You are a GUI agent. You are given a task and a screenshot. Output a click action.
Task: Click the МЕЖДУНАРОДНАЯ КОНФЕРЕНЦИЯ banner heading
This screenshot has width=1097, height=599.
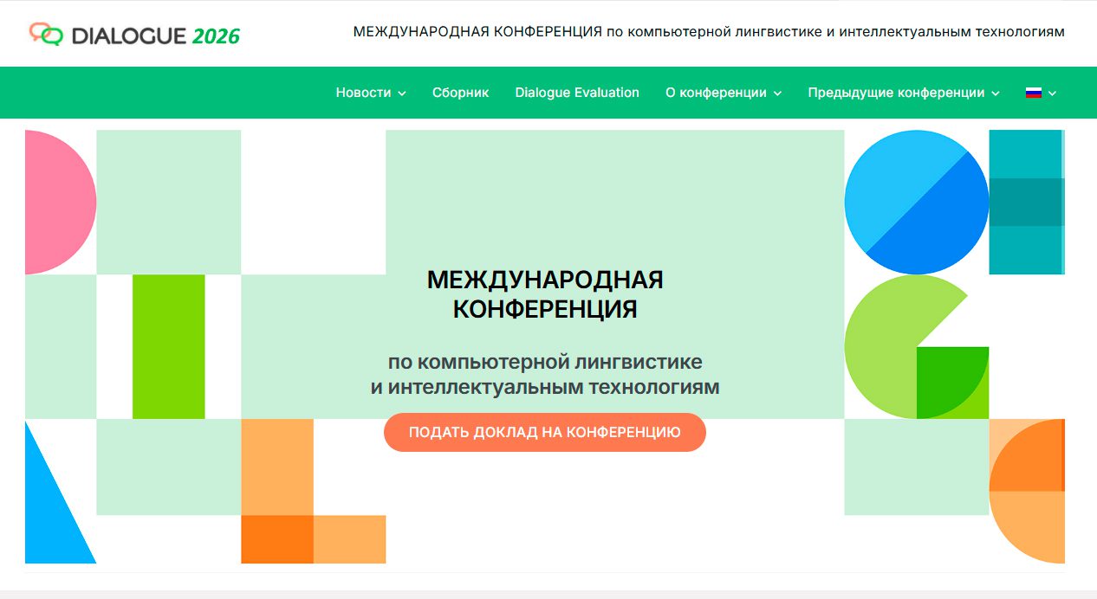tap(545, 294)
